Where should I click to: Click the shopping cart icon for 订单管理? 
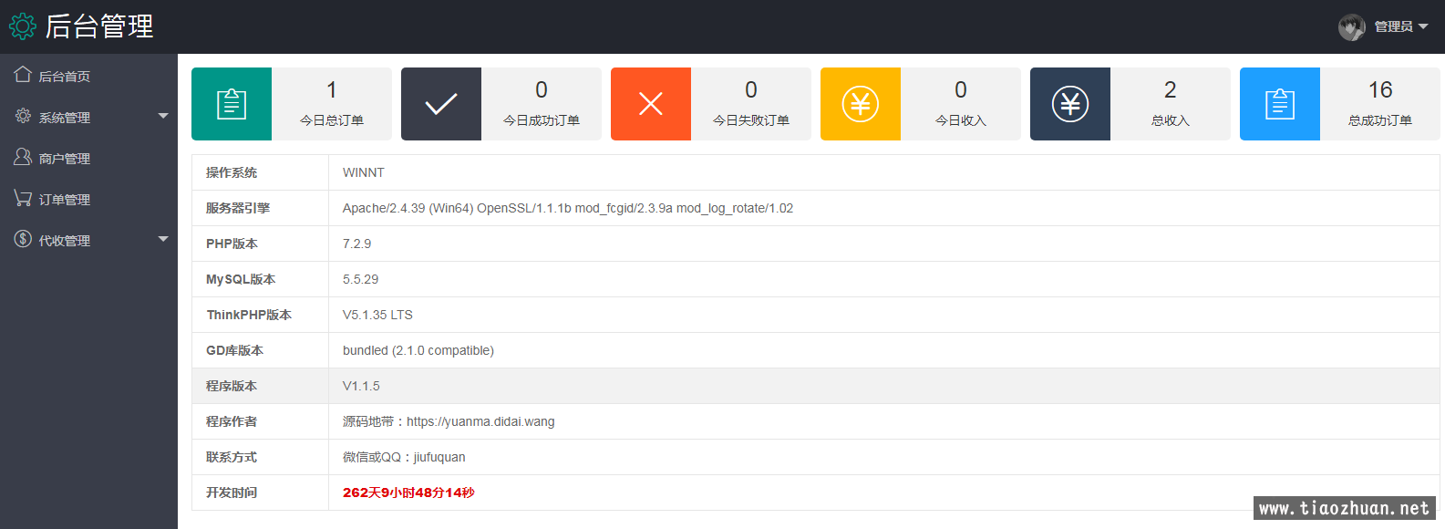[x=23, y=198]
